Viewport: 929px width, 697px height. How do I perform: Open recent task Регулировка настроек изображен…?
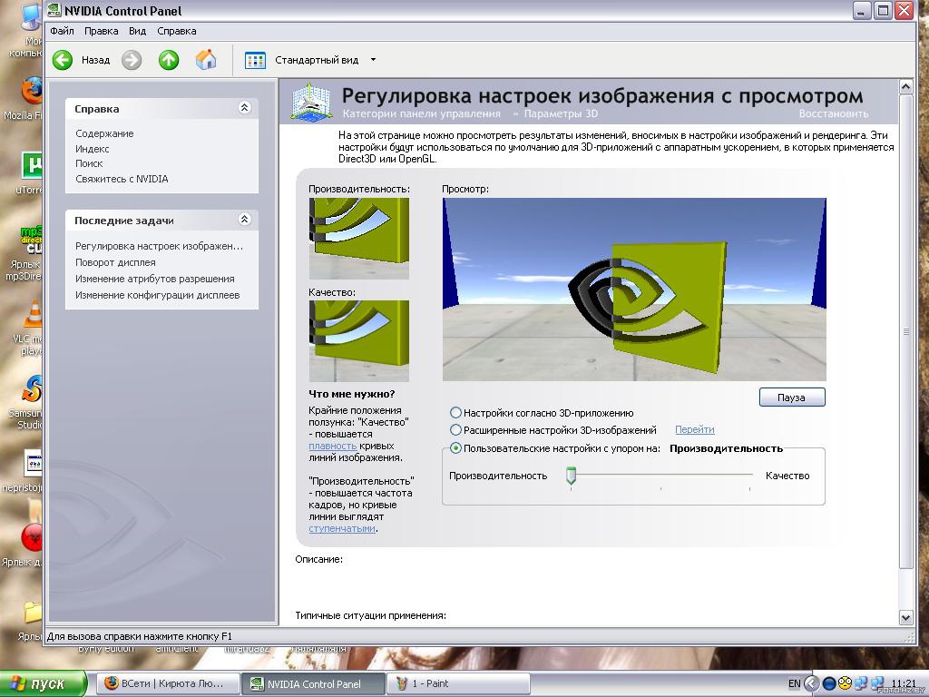tap(159, 246)
